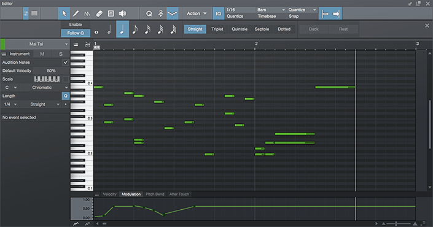
Task: Switch to the Velocity tab
Action: pyautogui.click(x=109, y=194)
